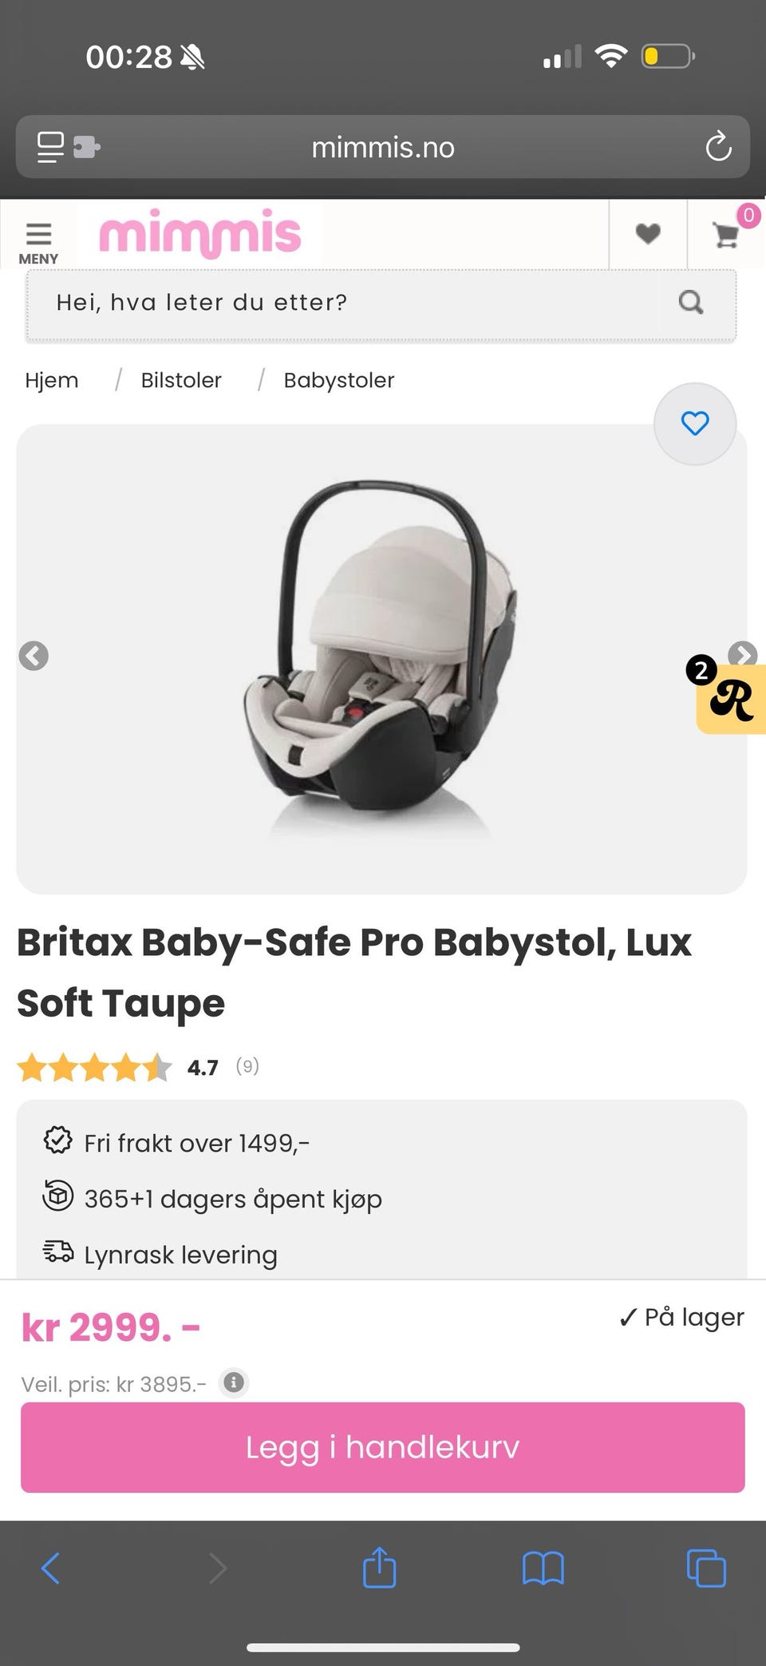
Task: Tap the Legg i handlekurv button
Action: click(x=383, y=1447)
